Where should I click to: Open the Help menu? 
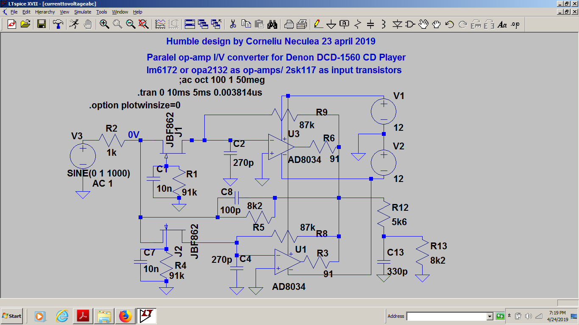click(138, 12)
